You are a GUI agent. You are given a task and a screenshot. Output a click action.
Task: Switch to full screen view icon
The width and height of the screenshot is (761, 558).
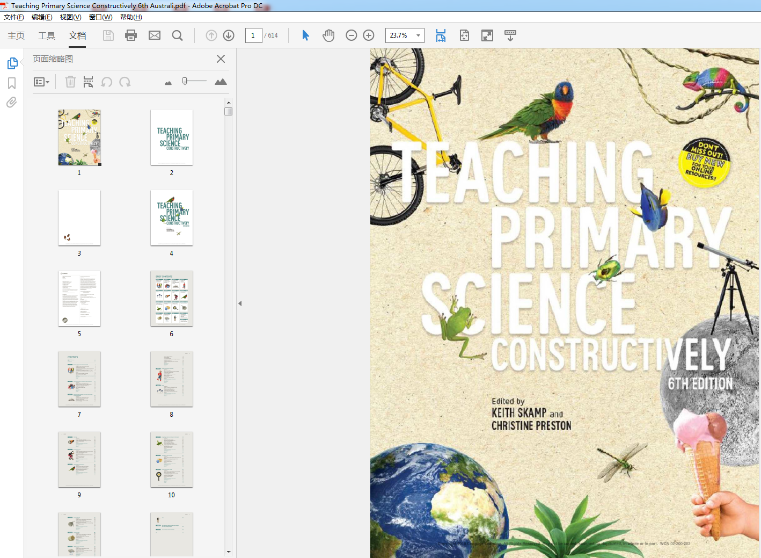pyautogui.click(x=487, y=35)
